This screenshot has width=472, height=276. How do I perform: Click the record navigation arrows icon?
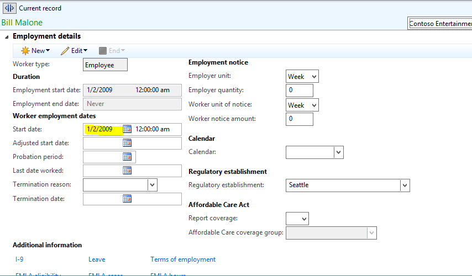coord(9,8)
